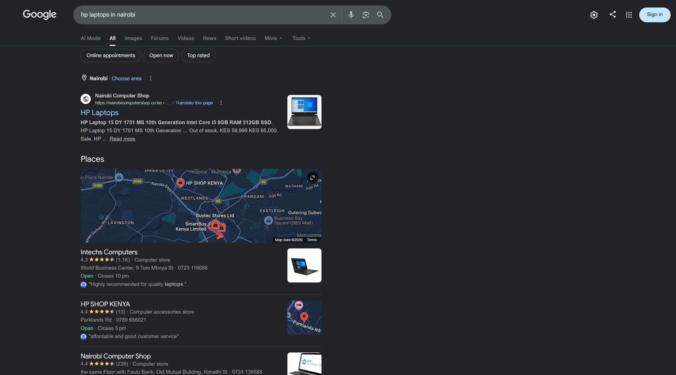Click into the search query field
This screenshot has height=375, width=676.
click(x=201, y=15)
